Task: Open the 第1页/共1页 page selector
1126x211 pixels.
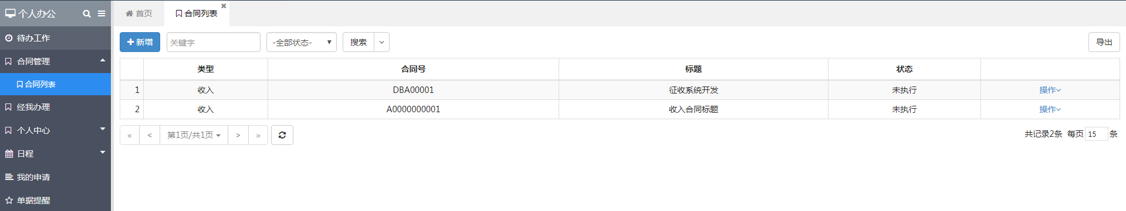Action: coord(194,135)
